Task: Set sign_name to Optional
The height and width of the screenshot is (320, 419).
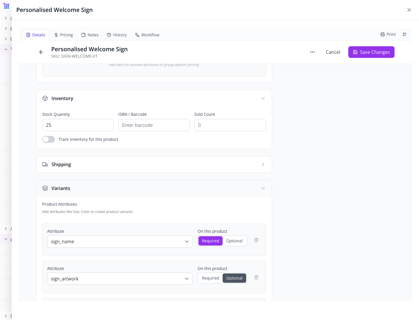Action: click(234, 241)
